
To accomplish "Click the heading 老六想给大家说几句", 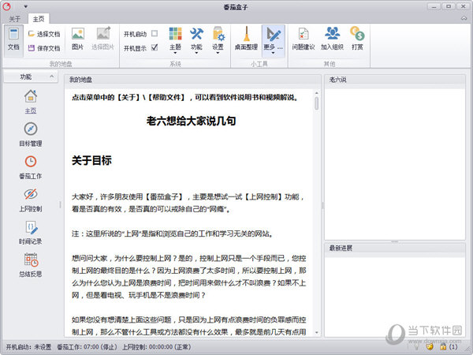I will (191, 121).
